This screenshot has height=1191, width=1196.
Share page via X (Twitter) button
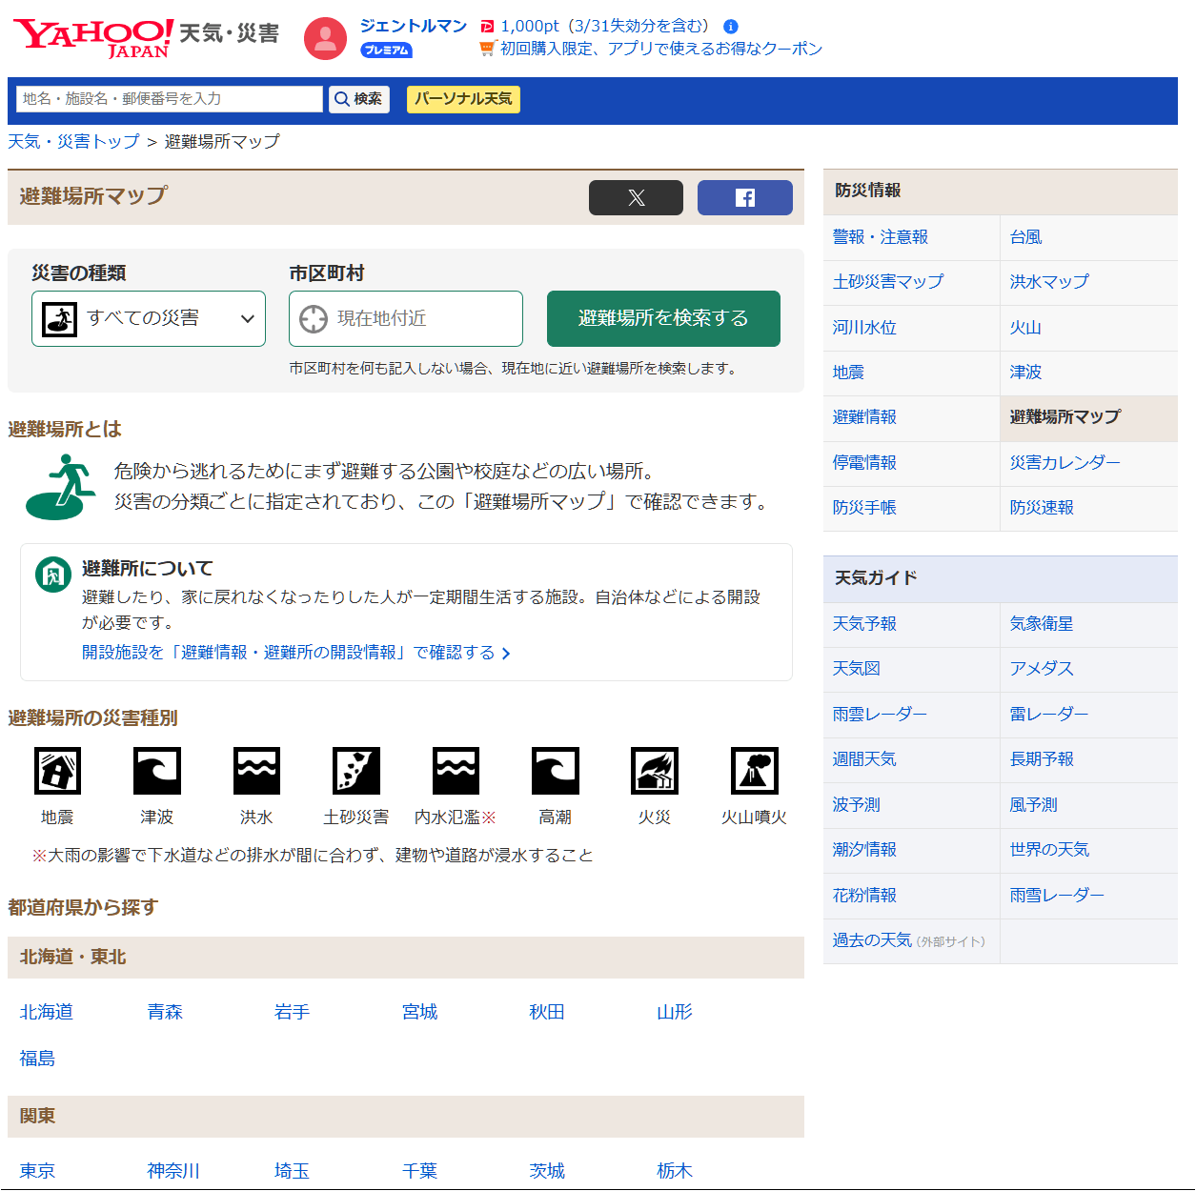pos(636,197)
